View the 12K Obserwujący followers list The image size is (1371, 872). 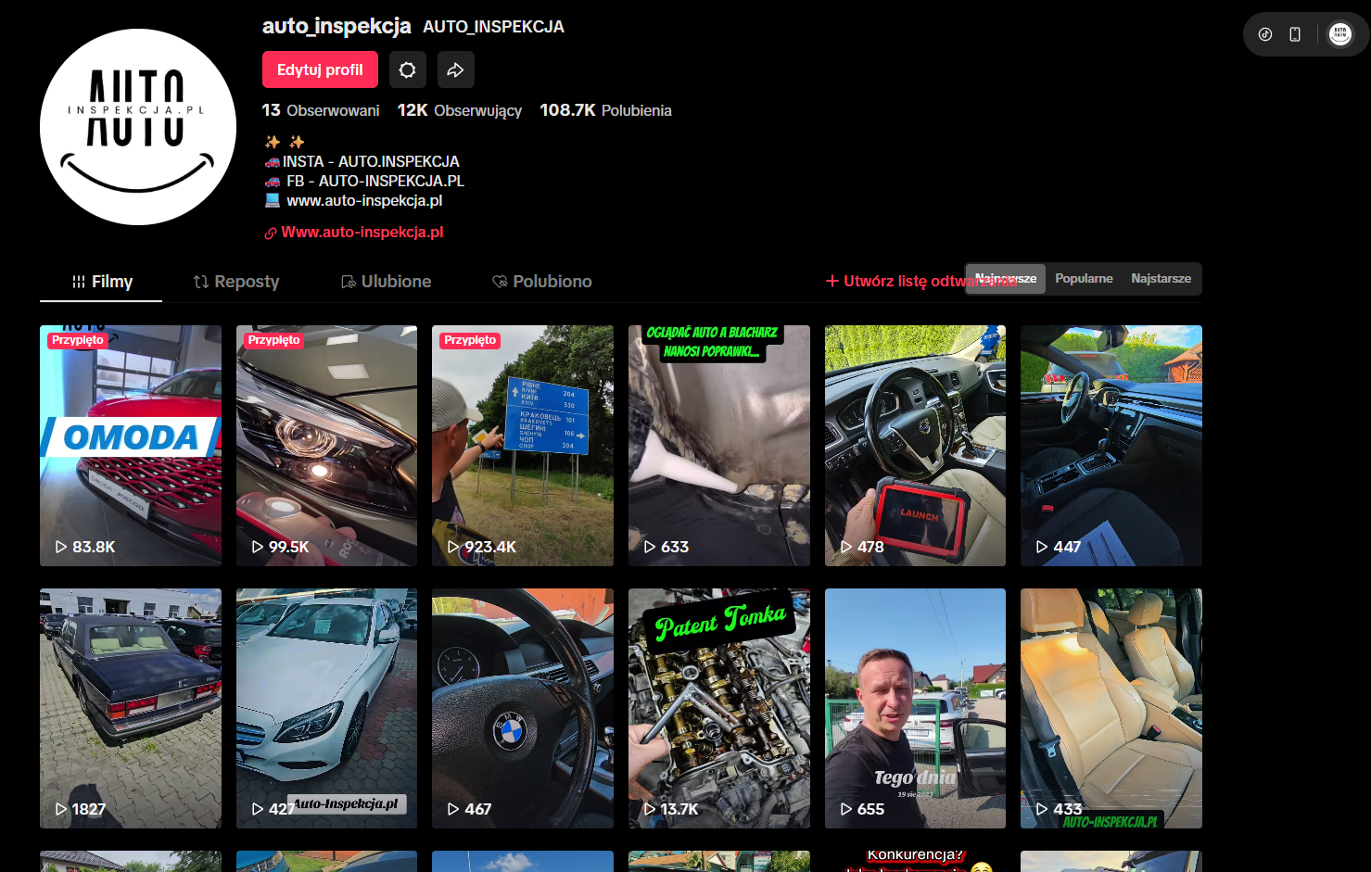click(459, 110)
